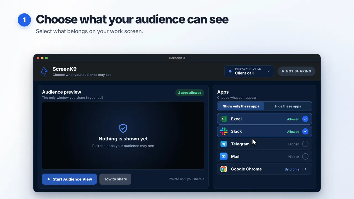This screenshot has width=354, height=199.
Task: Start Audience View
Action: tap(69, 179)
